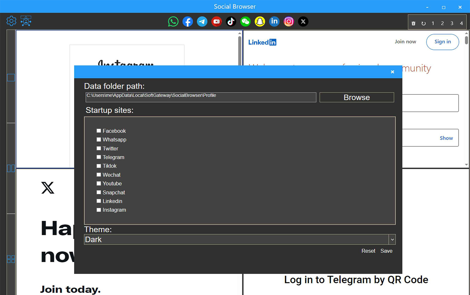Viewport: 470px width, 295px height.
Task: Open the TikTok site icon
Action: click(x=231, y=21)
